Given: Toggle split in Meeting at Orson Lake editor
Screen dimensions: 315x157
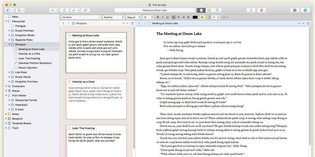Looking at the screenshot, I should [308, 24].
